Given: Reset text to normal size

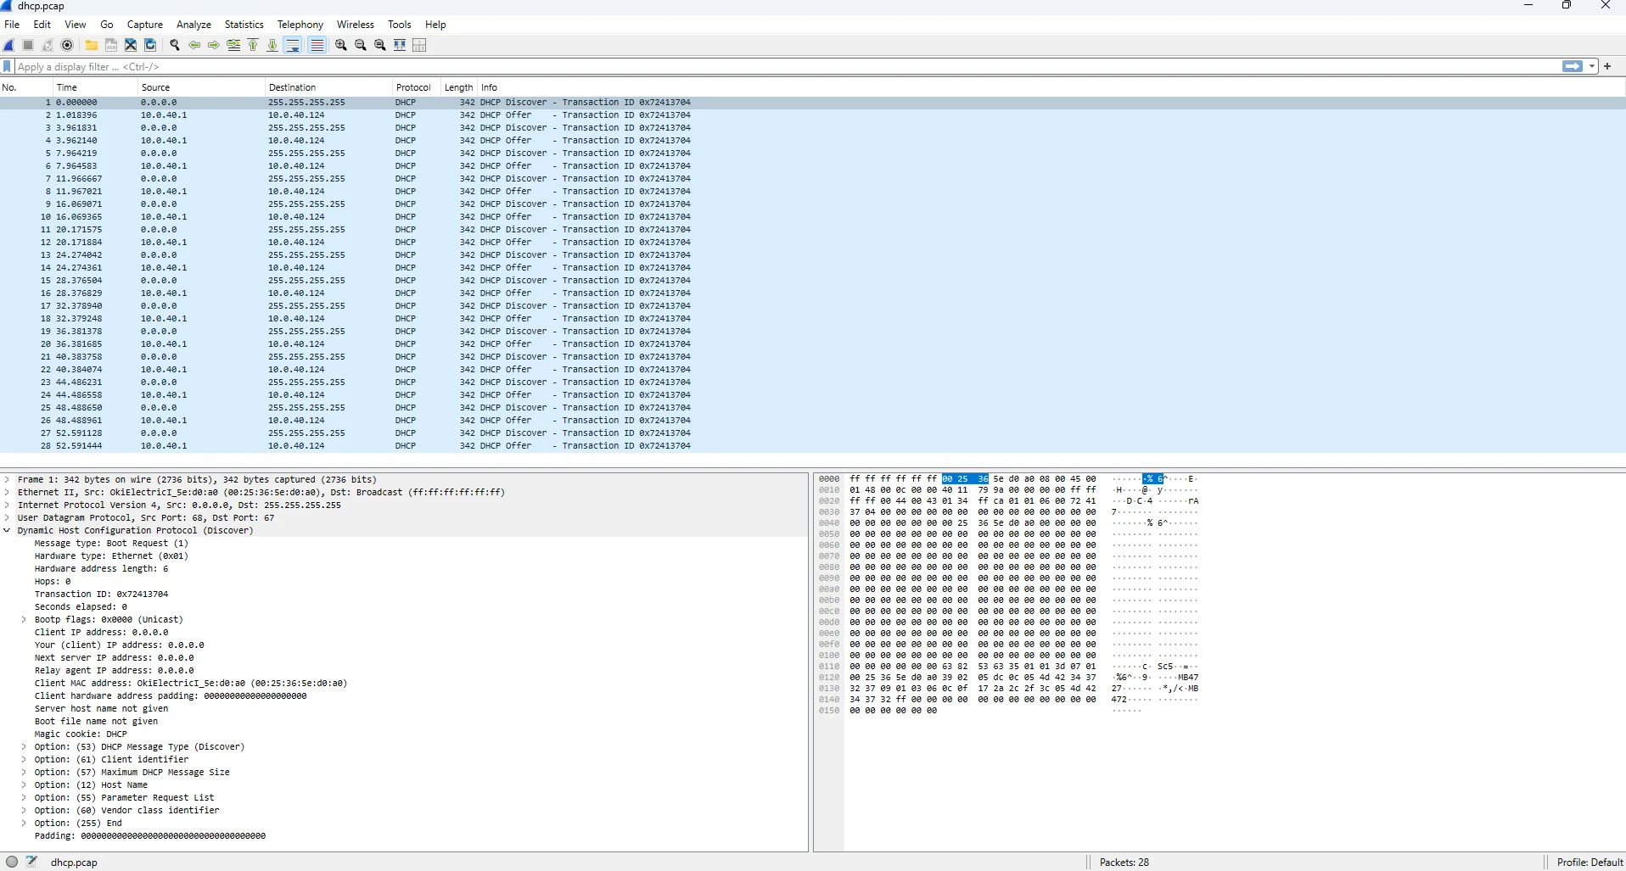Looking at the screenshot, I should (380, 45).
